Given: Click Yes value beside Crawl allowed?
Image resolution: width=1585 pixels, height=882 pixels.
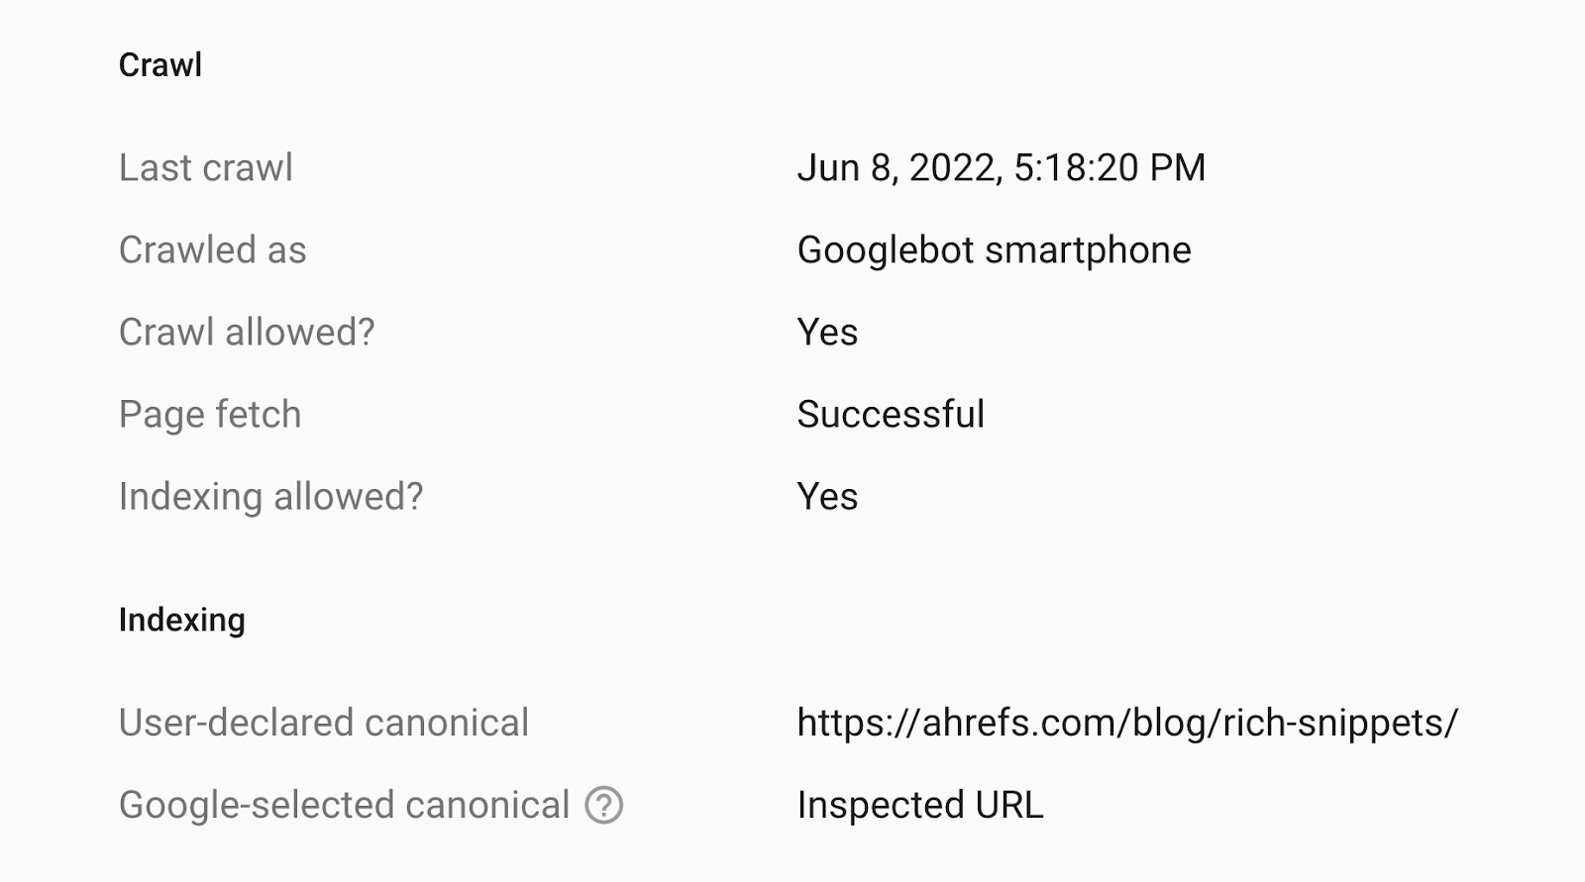Looking at the screenshot, I should 827,333.
